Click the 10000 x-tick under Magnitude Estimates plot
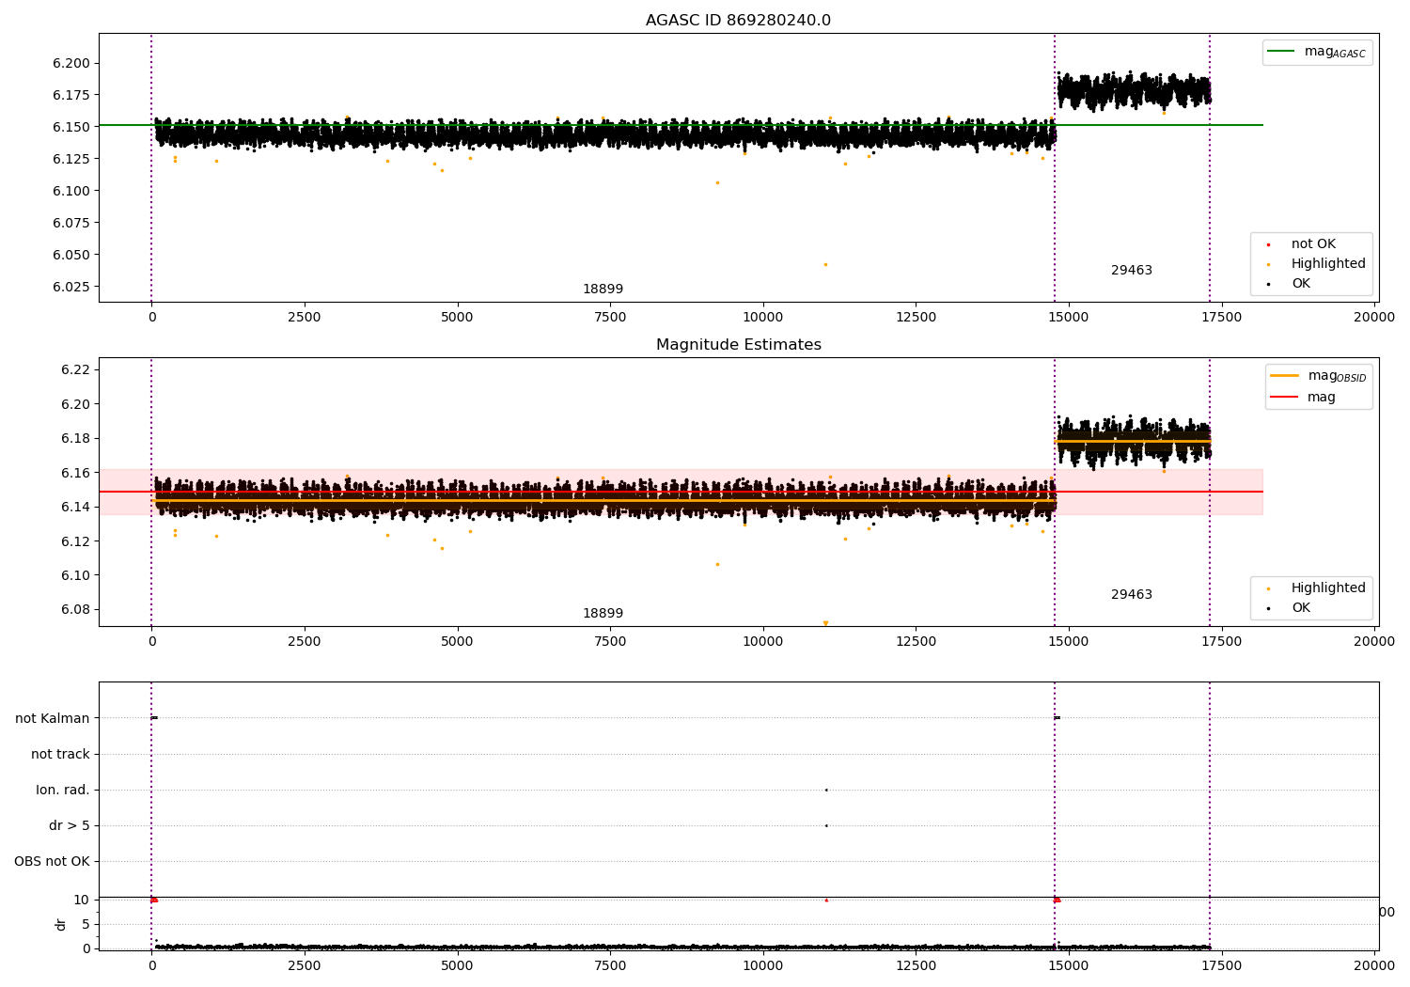This screenshot has width=1410, height=987. (x=763, y=642)
